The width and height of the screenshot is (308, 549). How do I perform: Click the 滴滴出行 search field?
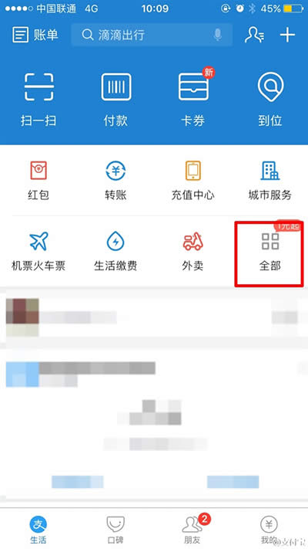152,35
